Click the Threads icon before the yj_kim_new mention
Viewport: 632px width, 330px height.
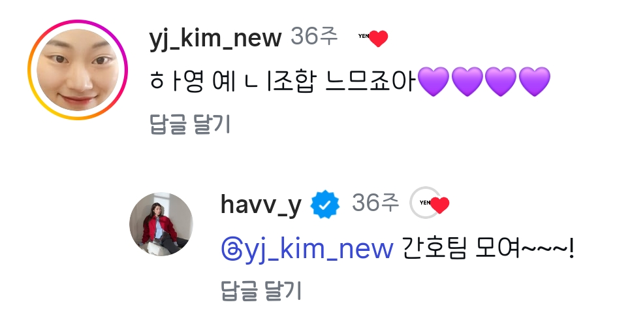coord(231,249)
